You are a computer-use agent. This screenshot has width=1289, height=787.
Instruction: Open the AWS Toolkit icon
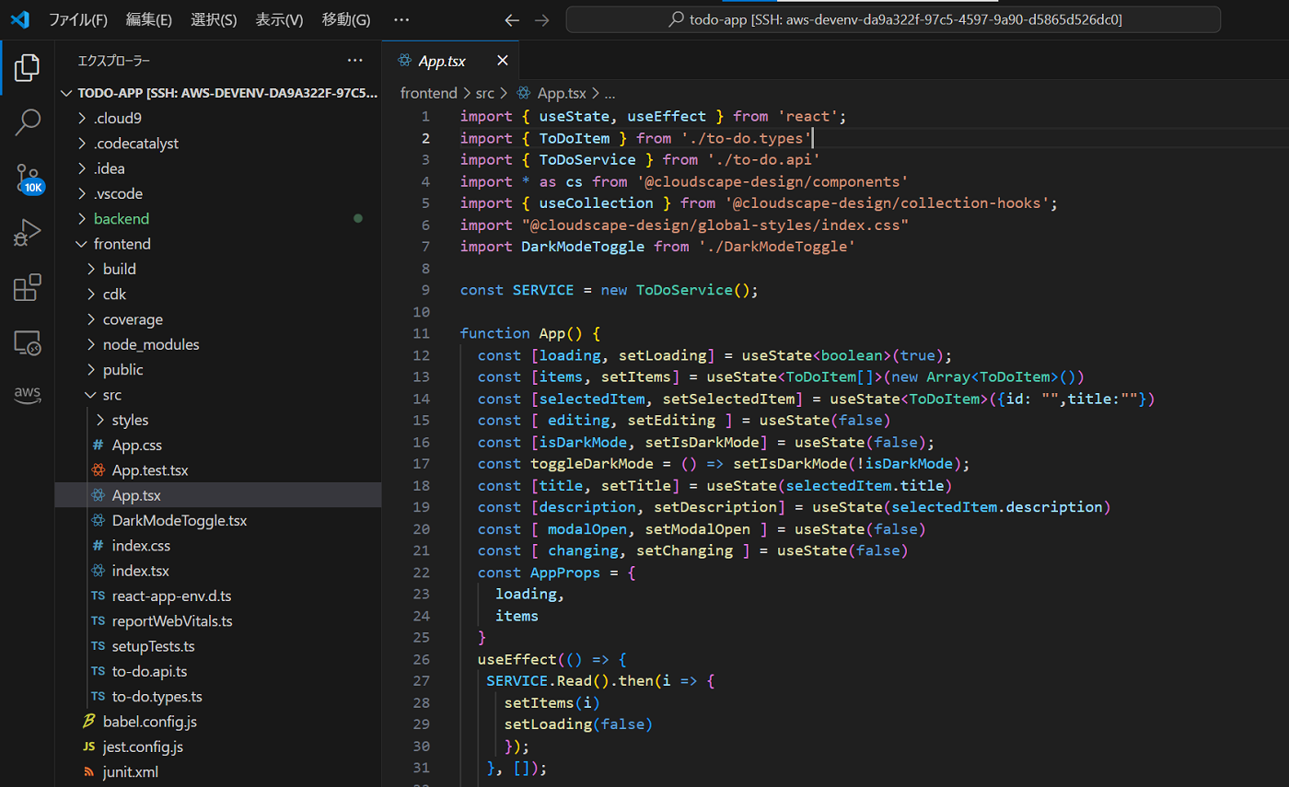pos(28,394)
